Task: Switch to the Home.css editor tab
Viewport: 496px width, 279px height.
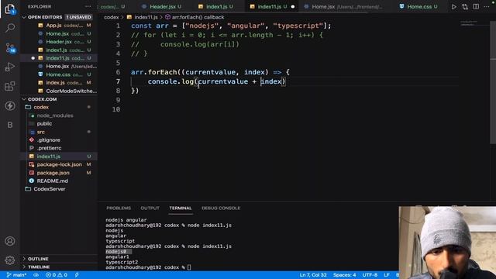Action: point(418,7)
